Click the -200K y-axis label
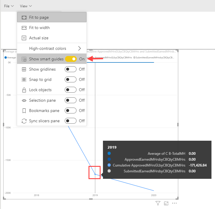The height and width of the screenshot is (209, 215). [x=8, y=193]
